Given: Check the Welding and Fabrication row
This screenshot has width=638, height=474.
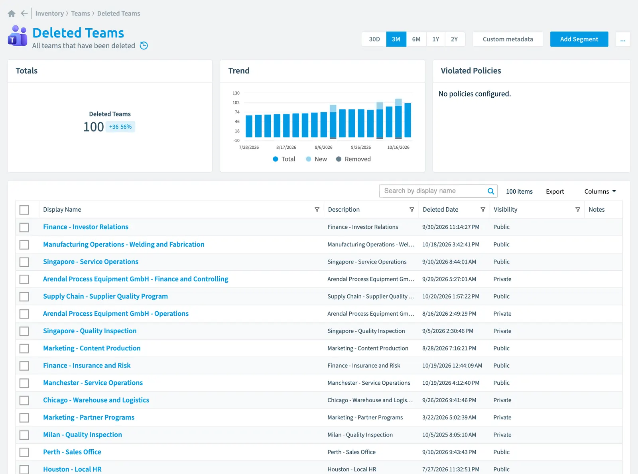Looking at the screenshot, I should click(x=24, y=245).
